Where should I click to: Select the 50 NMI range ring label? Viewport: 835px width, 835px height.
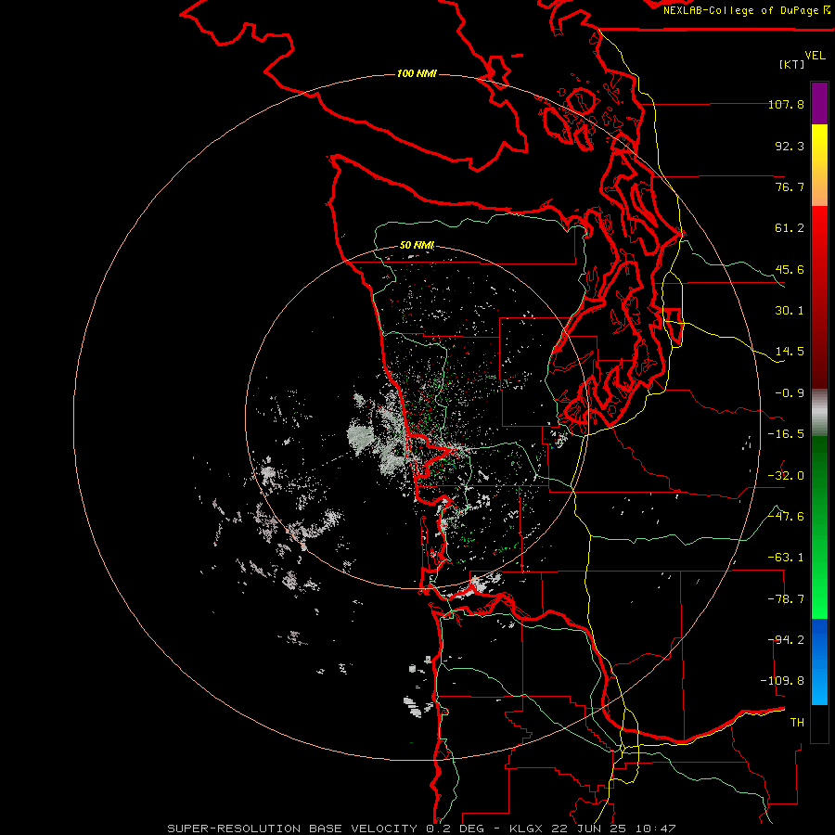[x=417, y=245]
